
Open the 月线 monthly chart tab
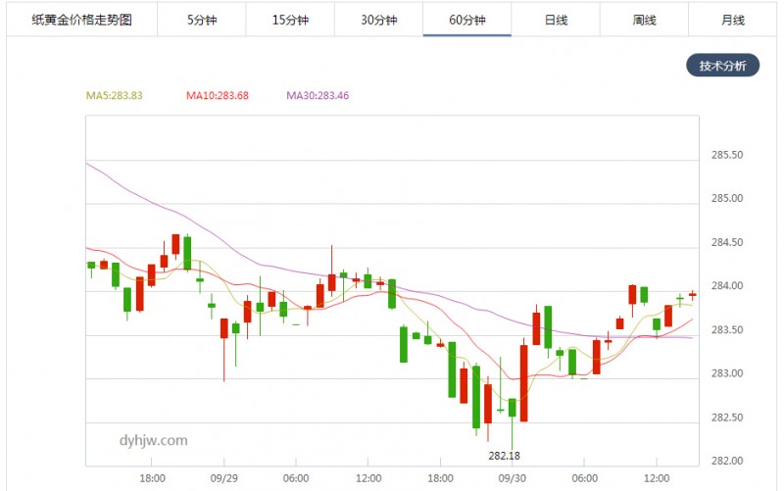[x=732, y=20]
